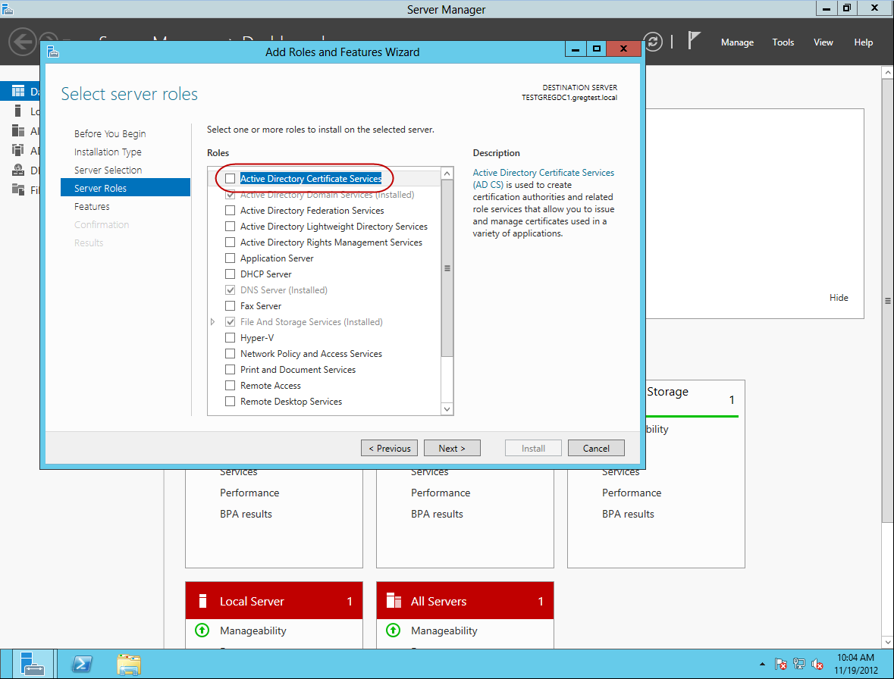Expand File And Storage Services tree node
The image size is (894, 679).
pos(212,322)
